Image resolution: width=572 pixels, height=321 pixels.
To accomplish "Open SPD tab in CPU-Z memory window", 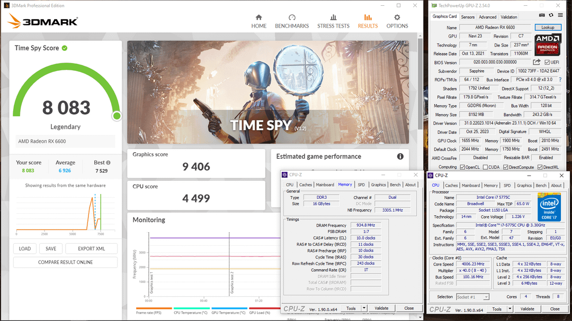I will pos(361,185).
